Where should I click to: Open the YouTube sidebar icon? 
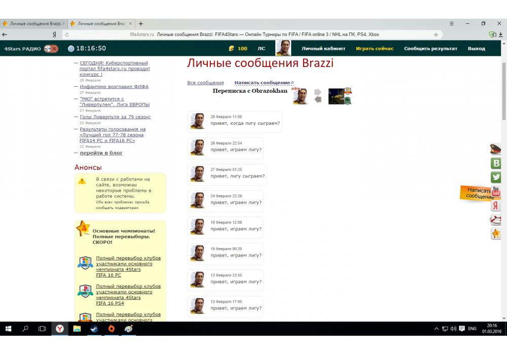(496, 192)
